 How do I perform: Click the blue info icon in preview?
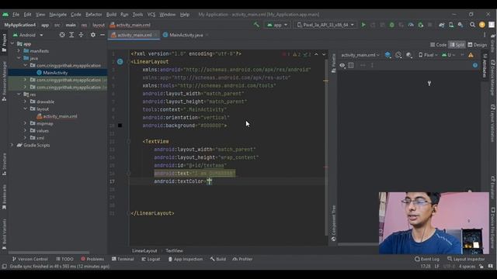(x=475, y=65)
